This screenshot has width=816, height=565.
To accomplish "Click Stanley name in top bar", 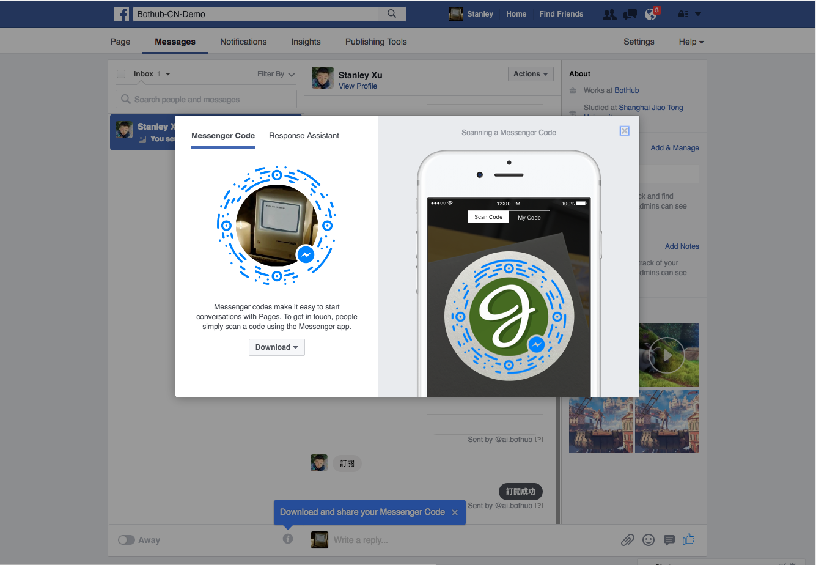I will point(480,14).
